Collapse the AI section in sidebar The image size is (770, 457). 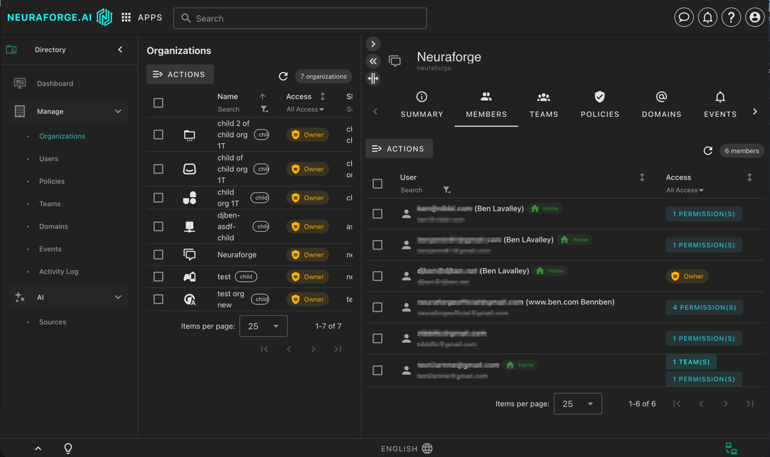(x=118, y=297)
